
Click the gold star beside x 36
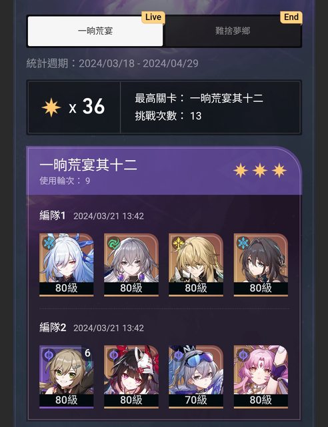coord(51,107)
